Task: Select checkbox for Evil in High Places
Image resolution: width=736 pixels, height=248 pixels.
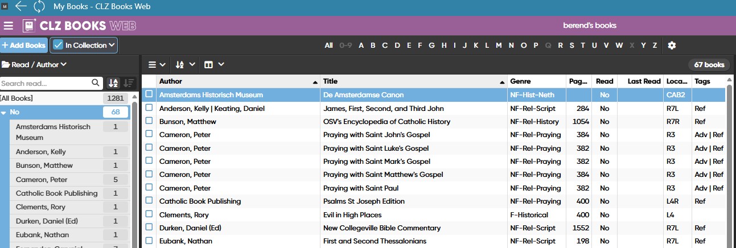Action: [149, 215]
